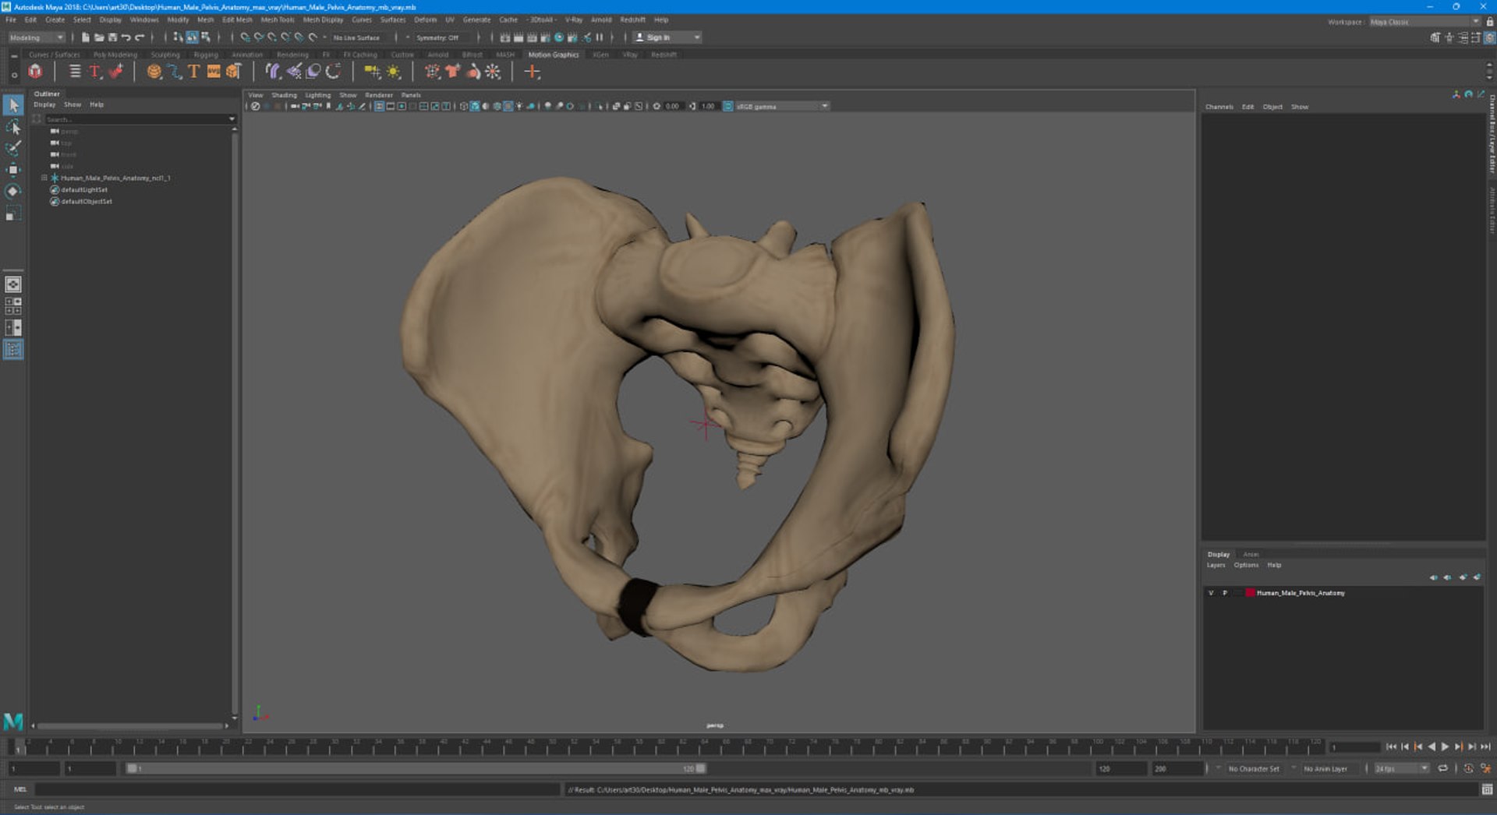Toggle the Modeling Toolkit icon at top right
This screenshot has height=815, width=1497.
[x=1435, y=37]
